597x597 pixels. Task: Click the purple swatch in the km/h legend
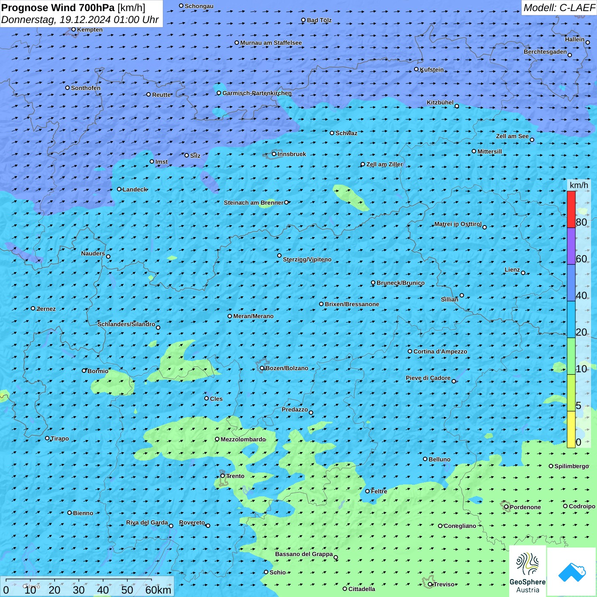pyautogui.click(x=571, y=246)
